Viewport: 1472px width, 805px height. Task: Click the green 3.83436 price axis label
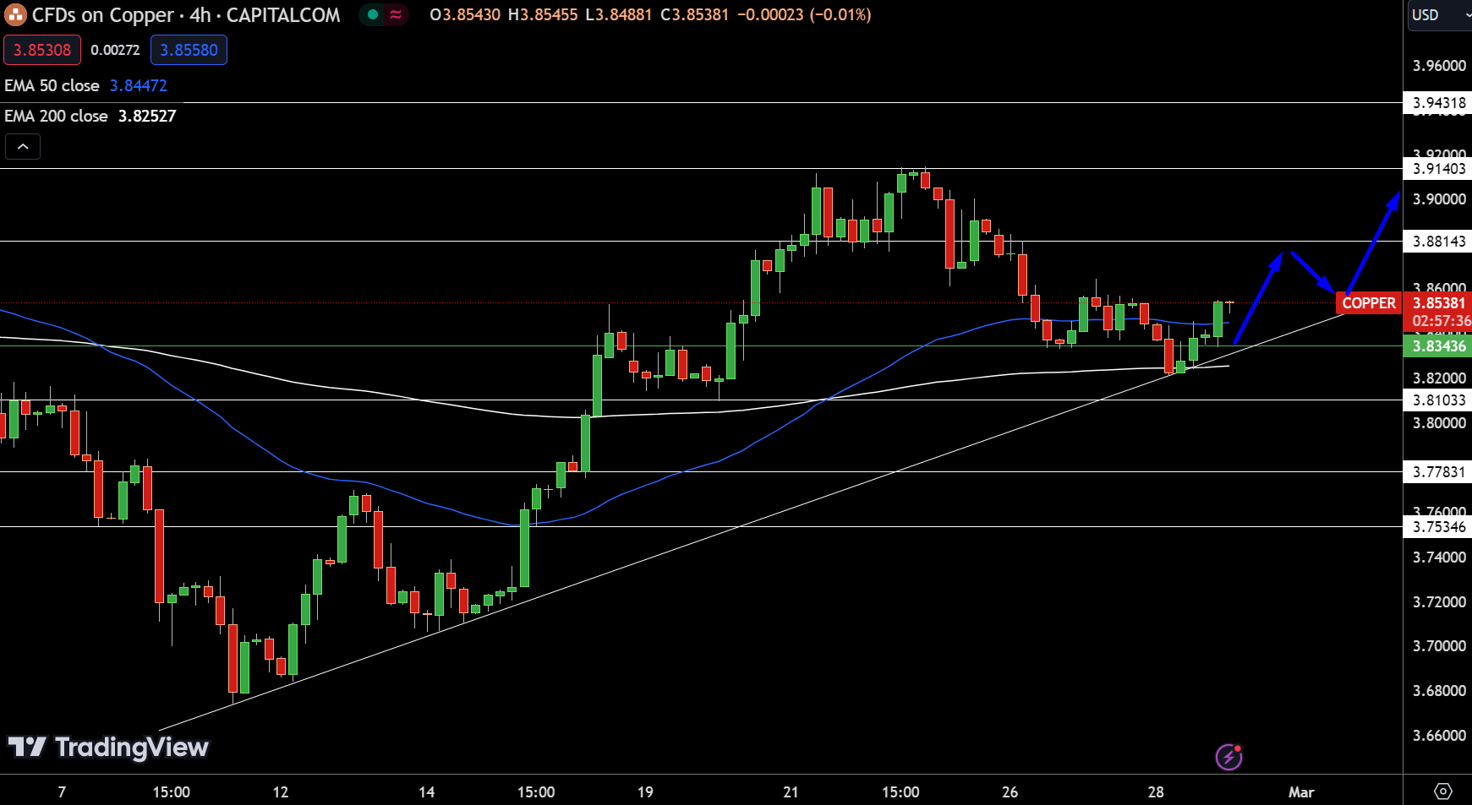coord(1439,346)
